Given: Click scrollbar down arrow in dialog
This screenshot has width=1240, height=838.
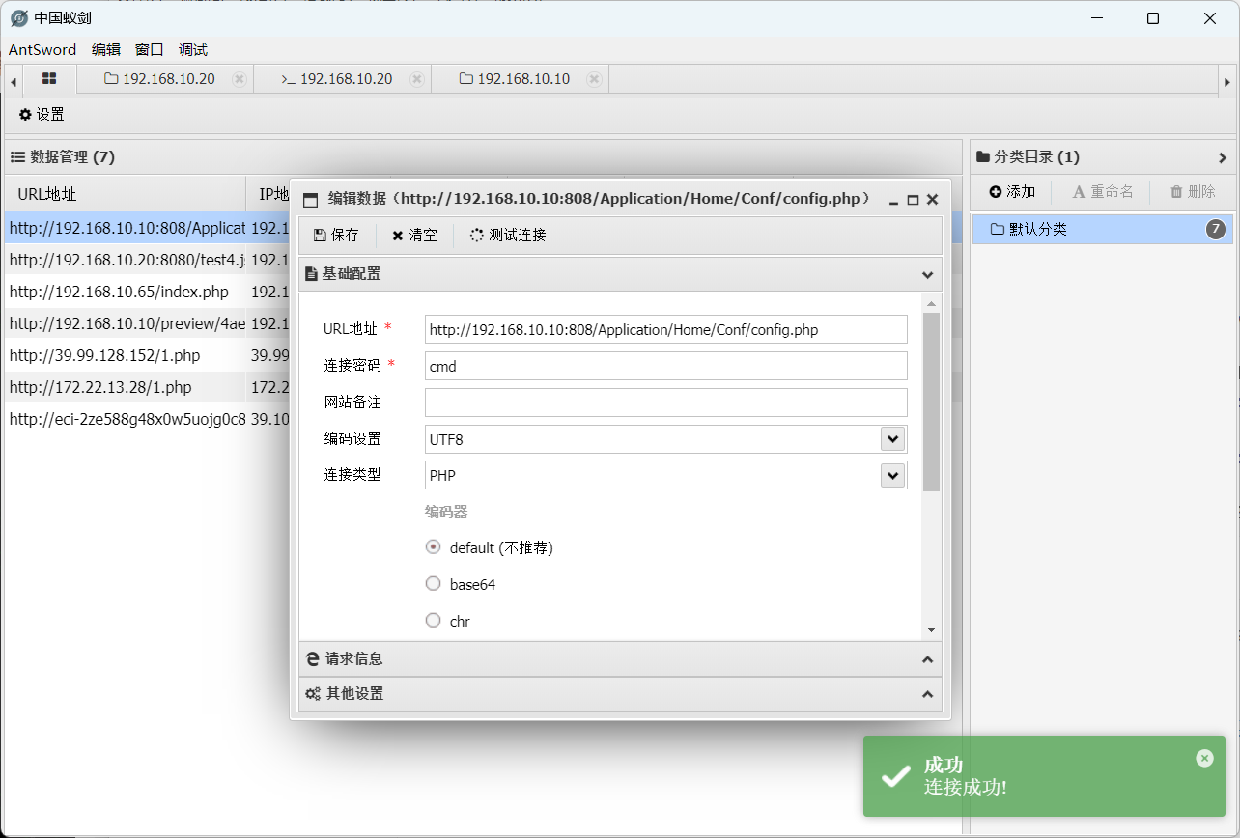Looking at the screenshot, I should tap(931, 629).
